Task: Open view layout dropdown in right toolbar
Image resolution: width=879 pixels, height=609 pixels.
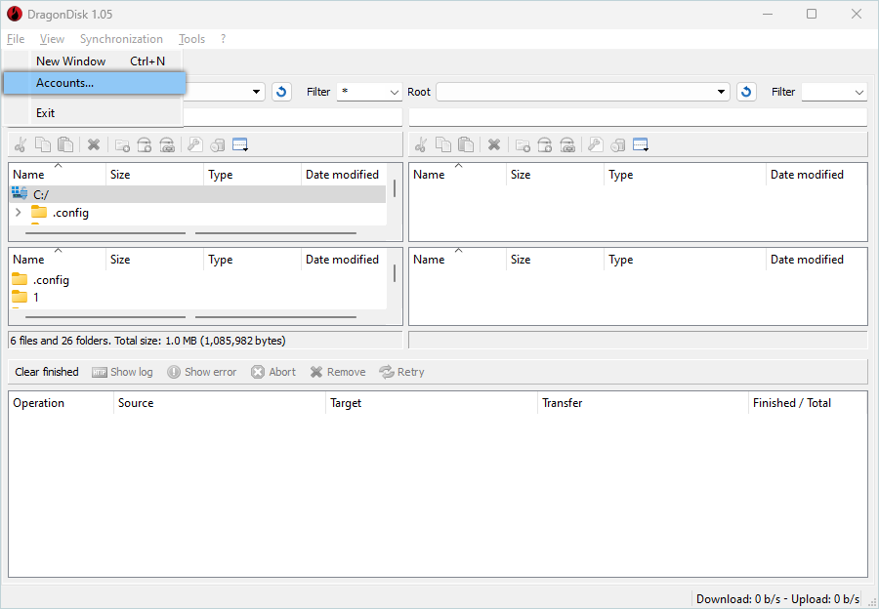Action: click(641, 145)
